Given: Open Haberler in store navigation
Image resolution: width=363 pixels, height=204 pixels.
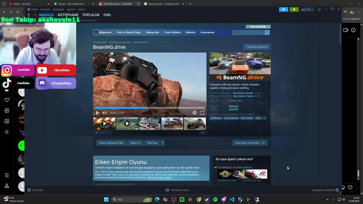Looking at the screenshot, I should coord(191,33).
